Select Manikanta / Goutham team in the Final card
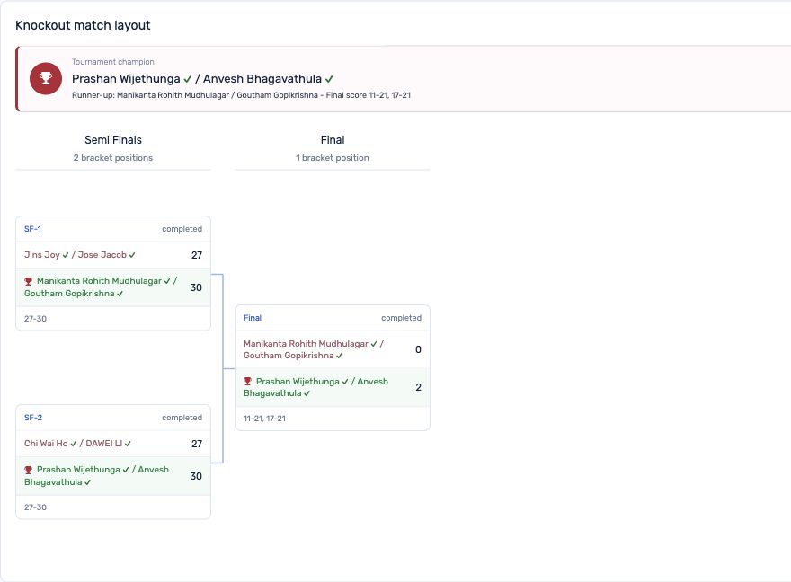The height and width of the screenshot is (582, 791). click(314, 349)
